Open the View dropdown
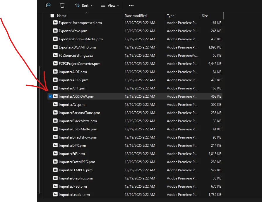Viewport: 262px width, 202px height. click(x=110, y=6)
